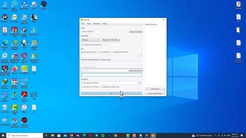Screen dimensions: 246x138
Task: Click the Windows Start button
Action: [x=3, y=135]
